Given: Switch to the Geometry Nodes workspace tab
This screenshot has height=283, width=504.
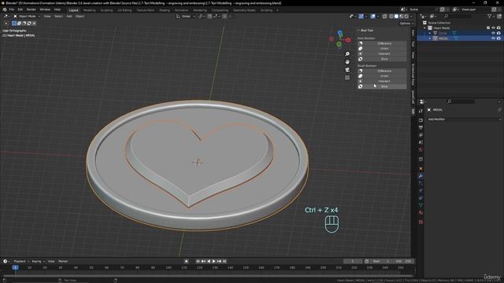Looking at the screenshot, I should click(244, 10).
